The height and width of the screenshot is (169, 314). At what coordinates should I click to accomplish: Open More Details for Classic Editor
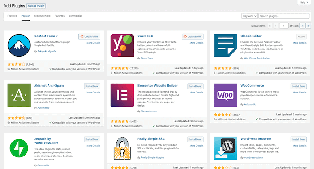pos(300,43)
